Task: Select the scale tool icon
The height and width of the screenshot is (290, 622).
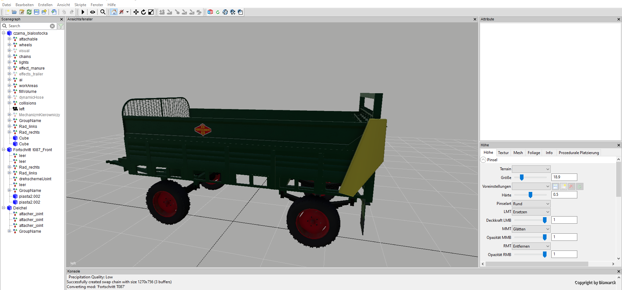Action: (151, 12)
